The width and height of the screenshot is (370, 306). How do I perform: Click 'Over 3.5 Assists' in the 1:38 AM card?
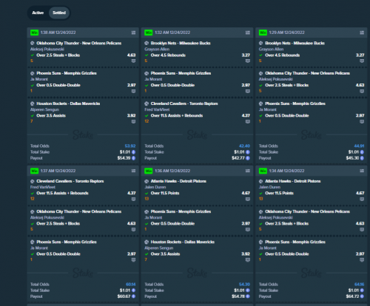point(51,115)
